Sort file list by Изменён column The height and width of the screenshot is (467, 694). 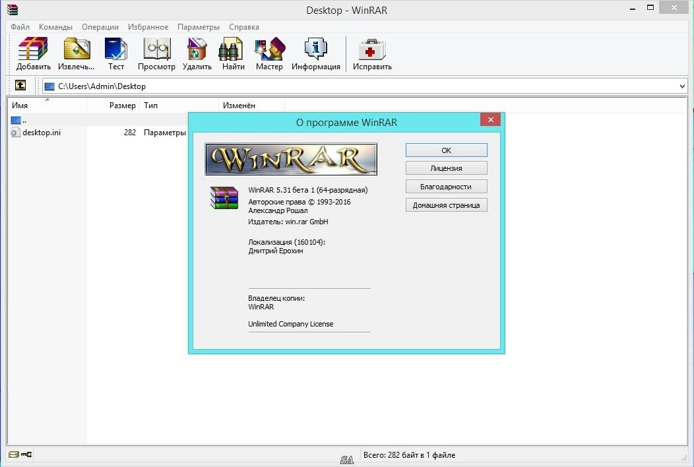(251, 106)
